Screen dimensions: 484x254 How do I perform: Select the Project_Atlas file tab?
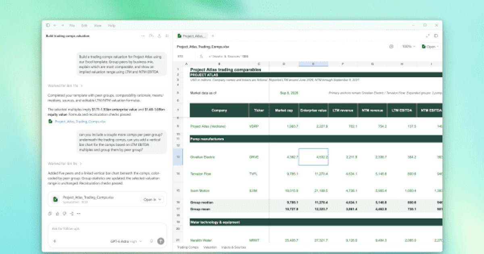tap(192, 36)
